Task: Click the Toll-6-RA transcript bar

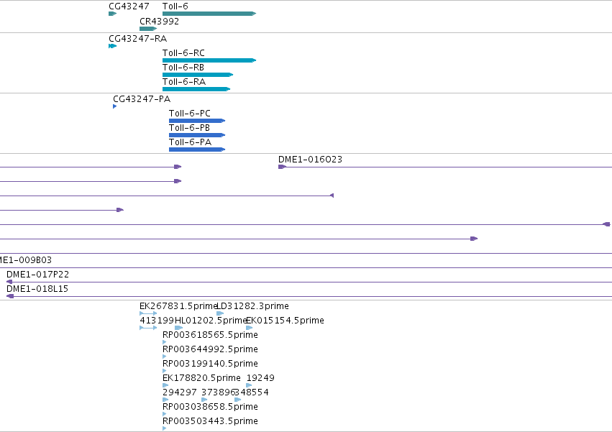Action: (196, 89)
